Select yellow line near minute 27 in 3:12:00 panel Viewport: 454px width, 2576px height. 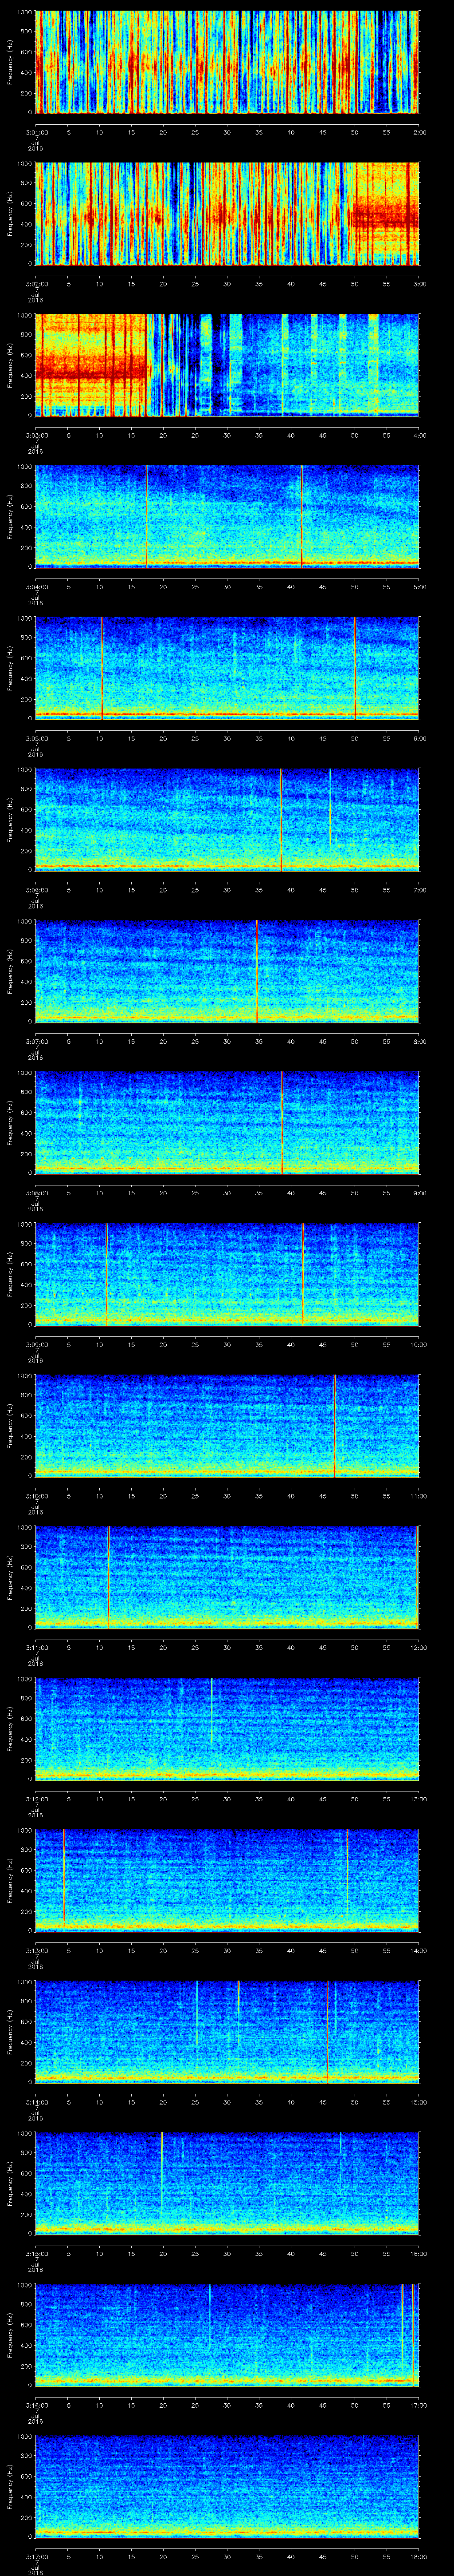[211, 1711]
